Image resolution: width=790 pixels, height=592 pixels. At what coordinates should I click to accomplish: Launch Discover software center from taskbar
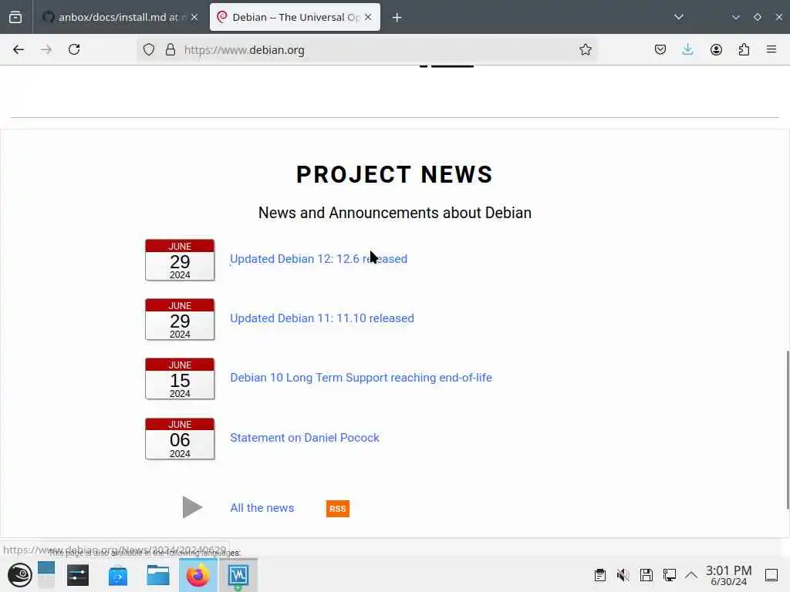[x=118, y=575]
